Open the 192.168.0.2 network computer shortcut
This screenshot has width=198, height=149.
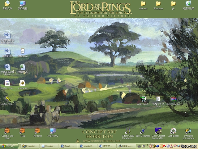point(53,133)
